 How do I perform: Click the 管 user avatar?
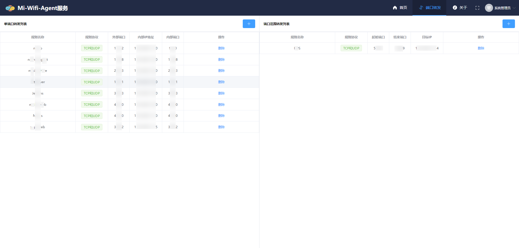click(x=489, y=8)
